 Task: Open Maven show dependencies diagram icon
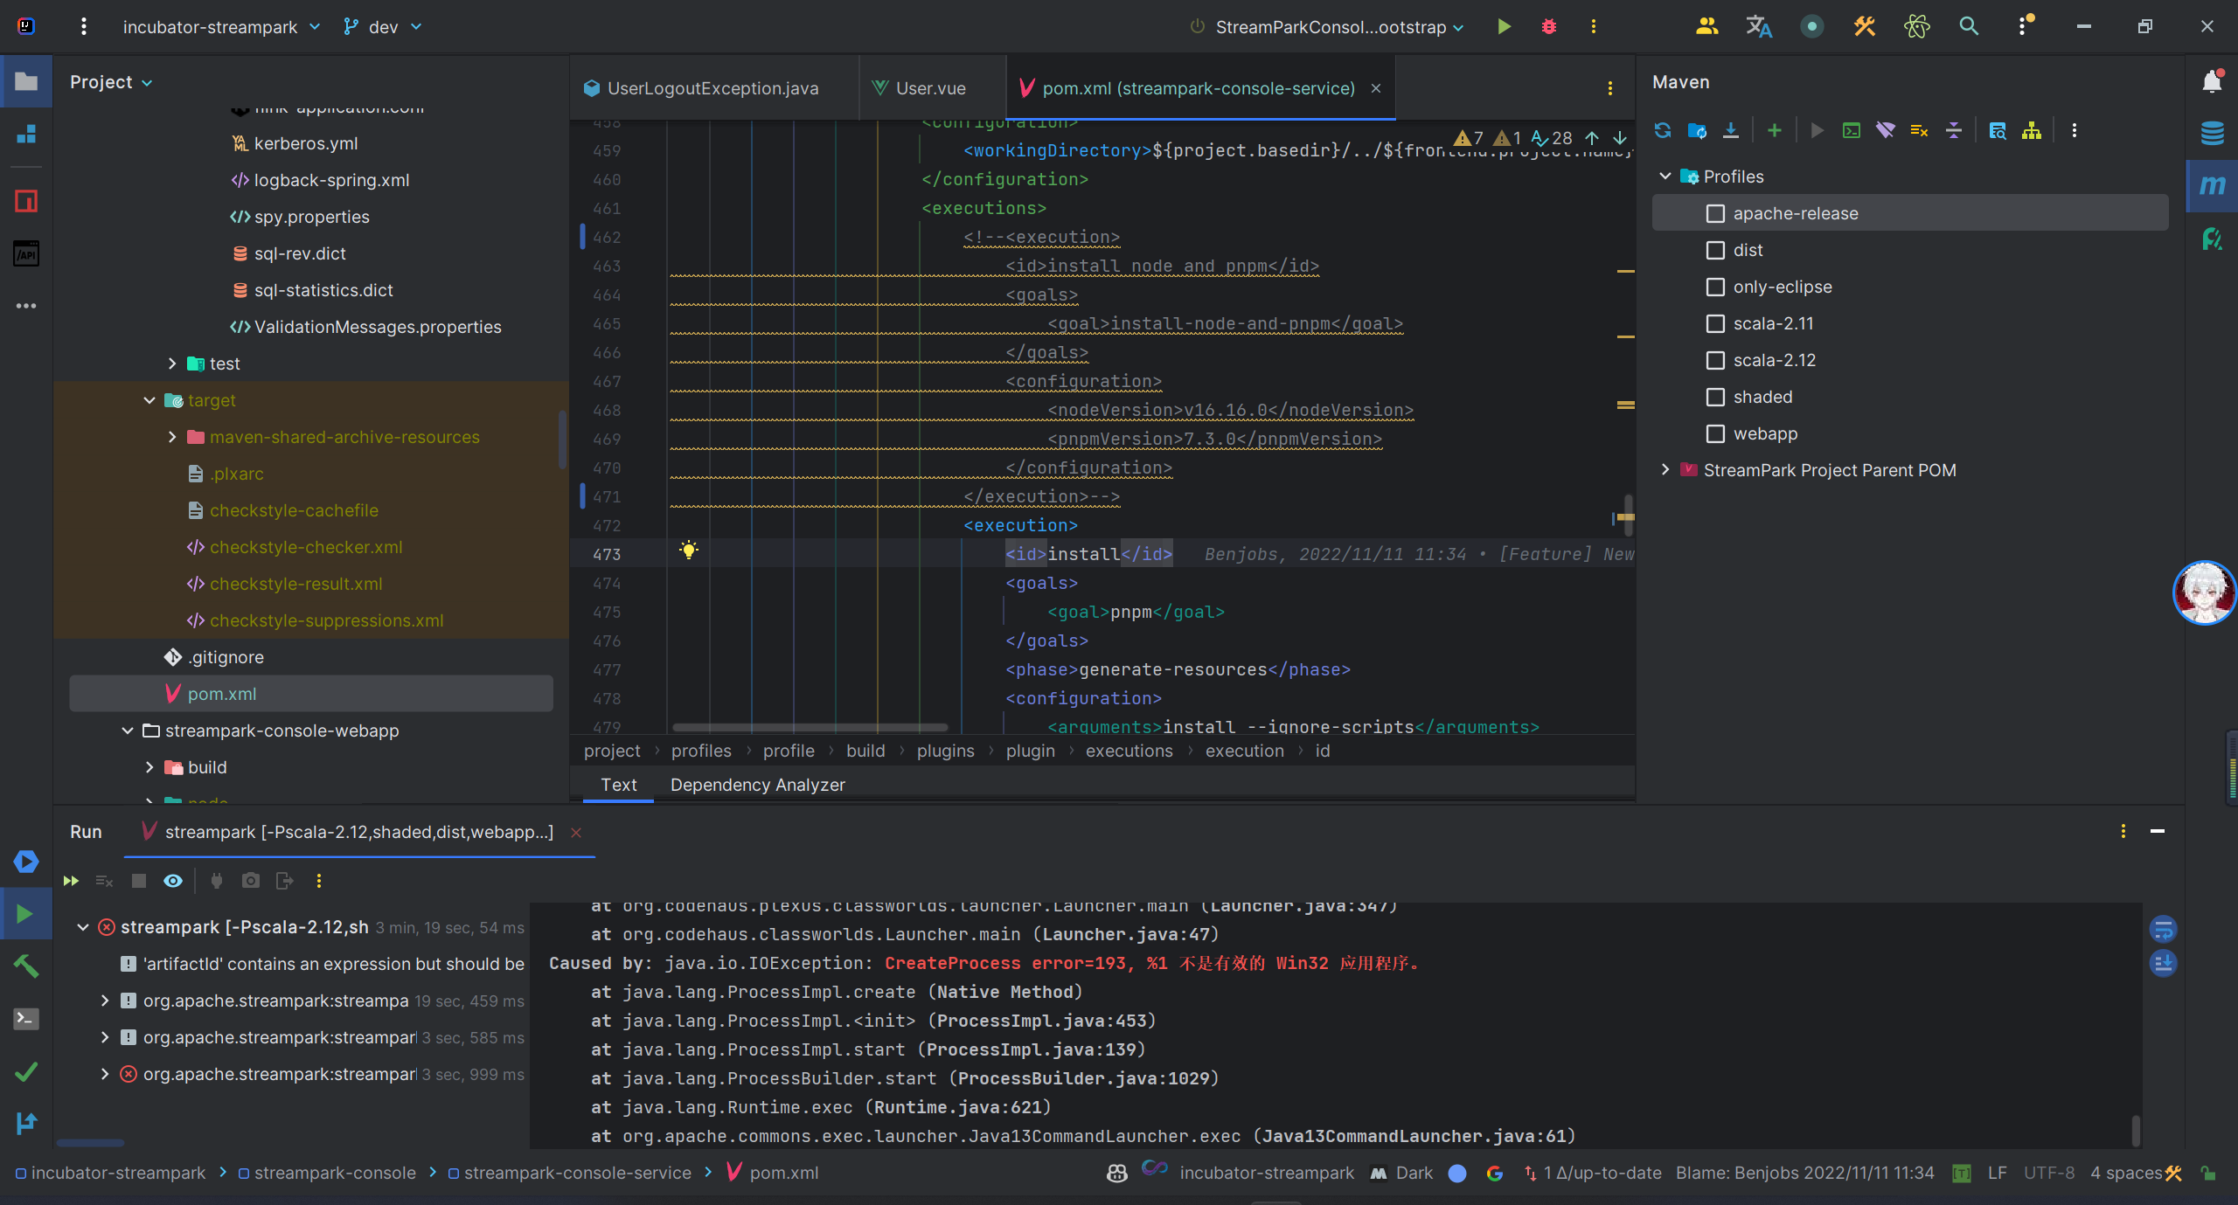click(x=2032, y=131)
